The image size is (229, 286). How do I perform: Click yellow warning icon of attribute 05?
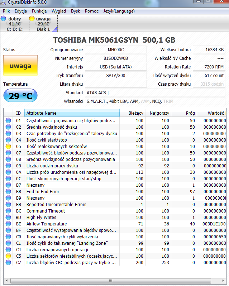8,146
